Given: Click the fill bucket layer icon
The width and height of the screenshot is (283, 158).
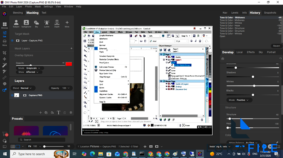Looking at the screenshot, I should point(52,113).
